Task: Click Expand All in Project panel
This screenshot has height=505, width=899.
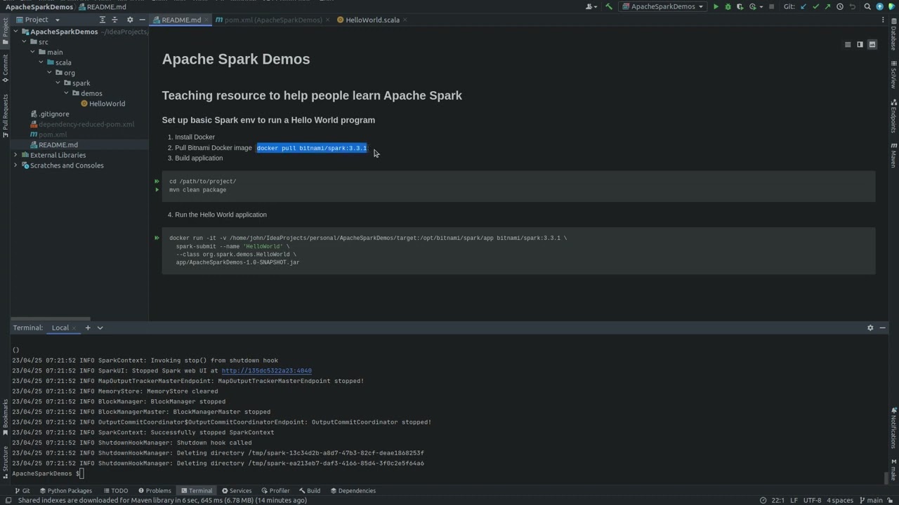Action: point(103,20)
